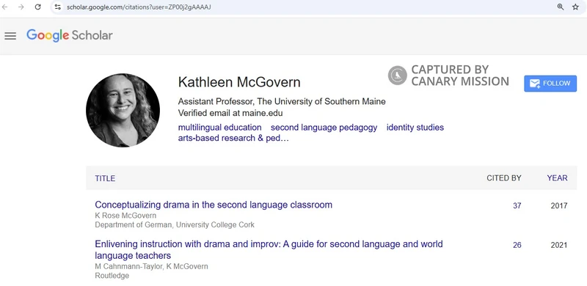This screenshot has height=286, width=587.
Task: Sort publications by TITLE column header
Action: click(x=105, y=178)
